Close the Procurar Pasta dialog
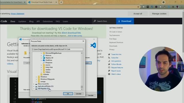Viewport: 184px width, 103px height. click(83, 41)
